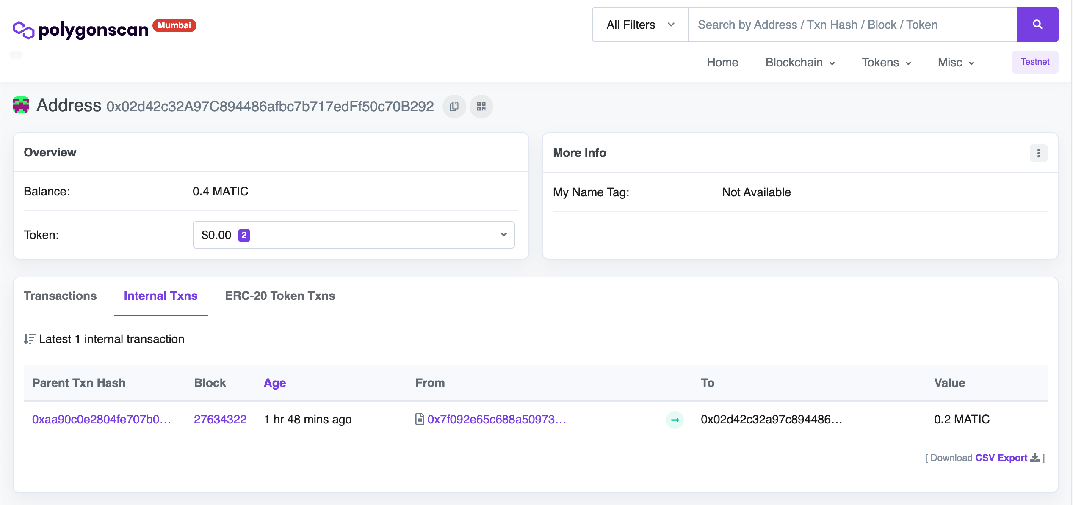Click the Testnet button
The height and width of the screenshot is (505, 1073).
click(1034, 62)
